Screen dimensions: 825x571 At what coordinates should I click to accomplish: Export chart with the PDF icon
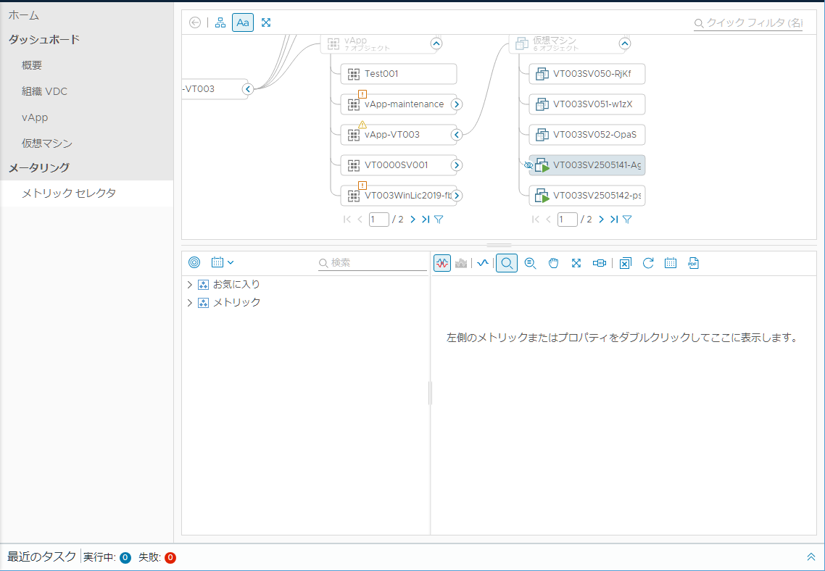[694, 263]
